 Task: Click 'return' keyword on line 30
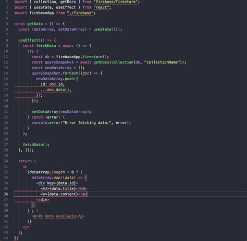coord(25,161)
